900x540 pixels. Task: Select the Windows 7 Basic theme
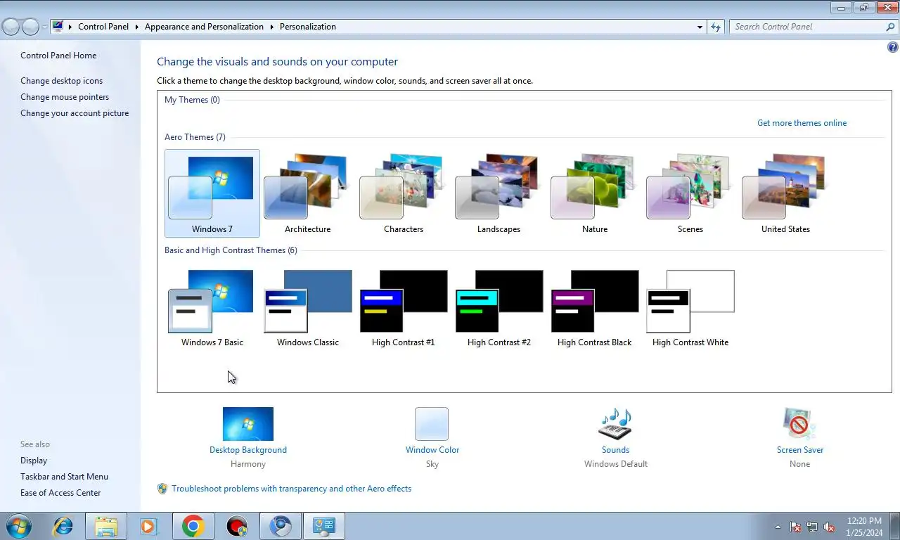(x=212, y=307)
